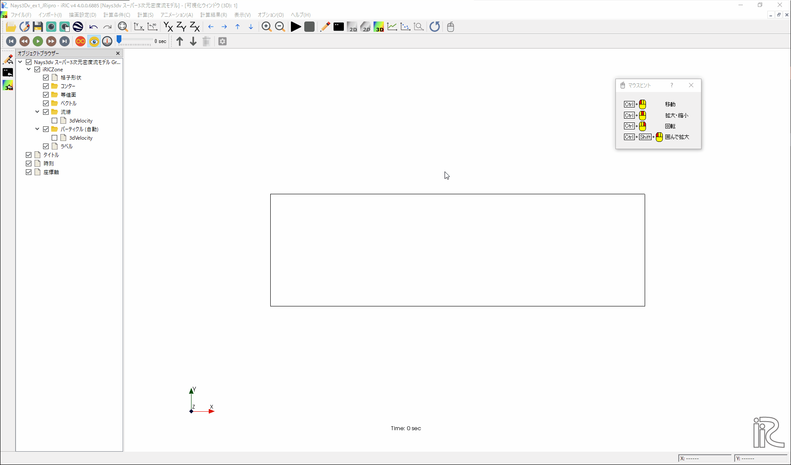
Task: Open new 3D post-processing window icon
Action: (379, 27)
